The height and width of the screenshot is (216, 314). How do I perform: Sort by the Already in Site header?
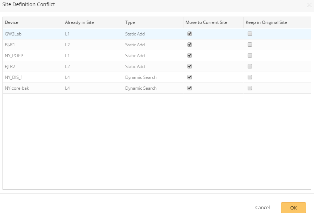pyautogui.click(x=79, y=22)
